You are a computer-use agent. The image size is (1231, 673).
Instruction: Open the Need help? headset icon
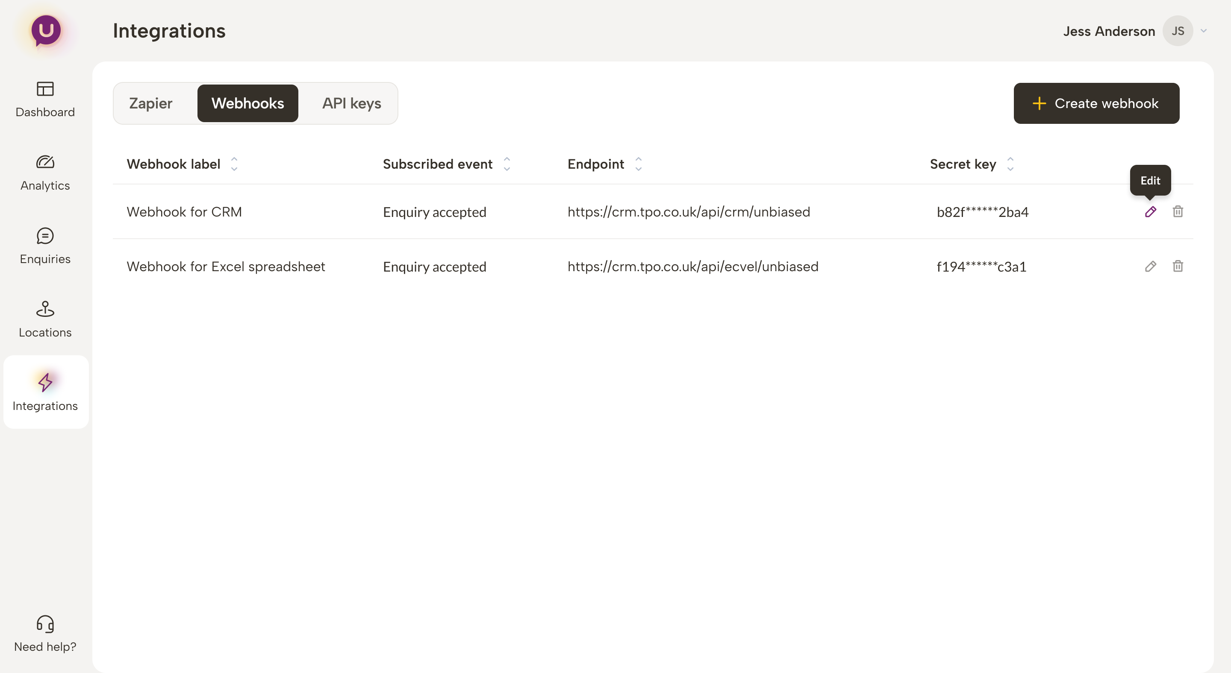tap(45, 624)
